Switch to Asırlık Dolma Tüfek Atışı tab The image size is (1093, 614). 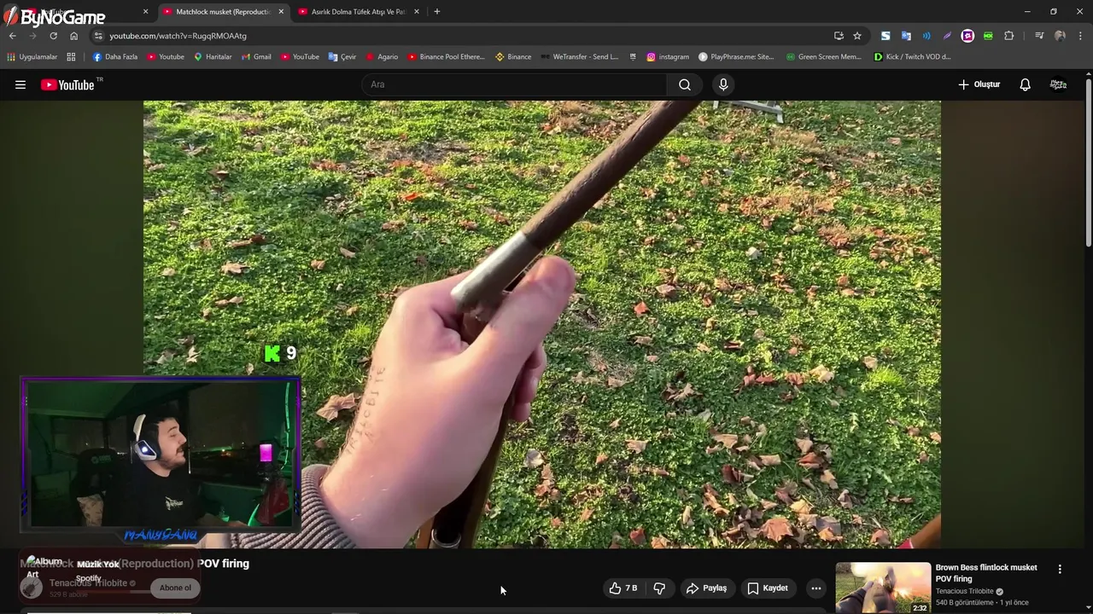[358, 12]
